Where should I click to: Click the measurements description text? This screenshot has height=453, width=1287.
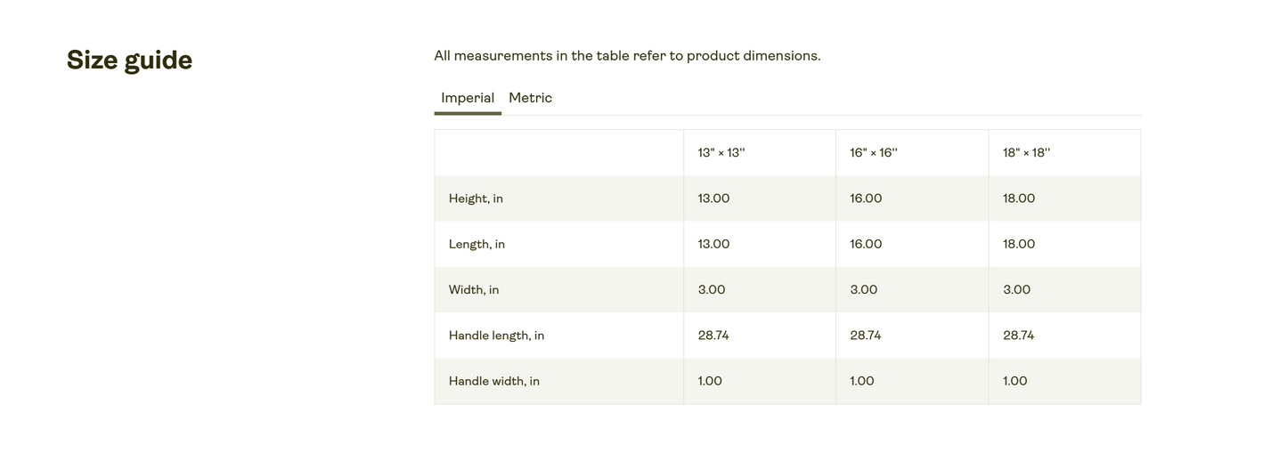[627, 55]
